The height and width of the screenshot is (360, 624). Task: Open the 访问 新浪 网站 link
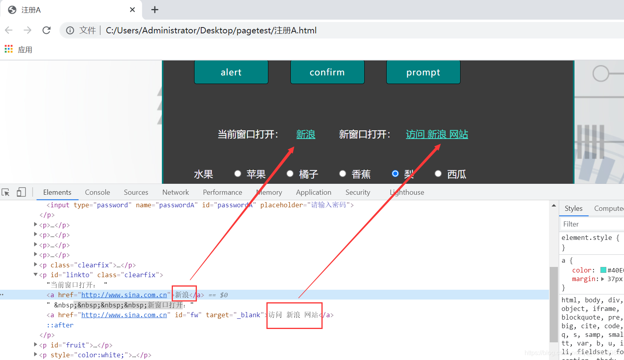pyautogui.click(x=437, y=134)
